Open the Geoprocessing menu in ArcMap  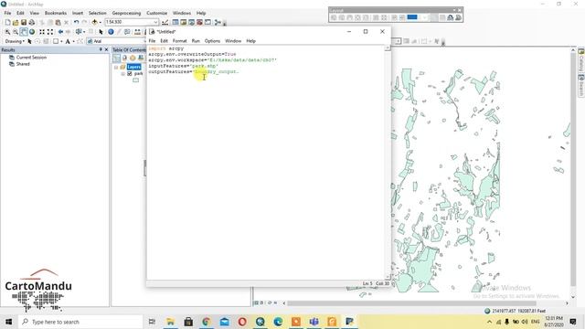click(126, 13)
